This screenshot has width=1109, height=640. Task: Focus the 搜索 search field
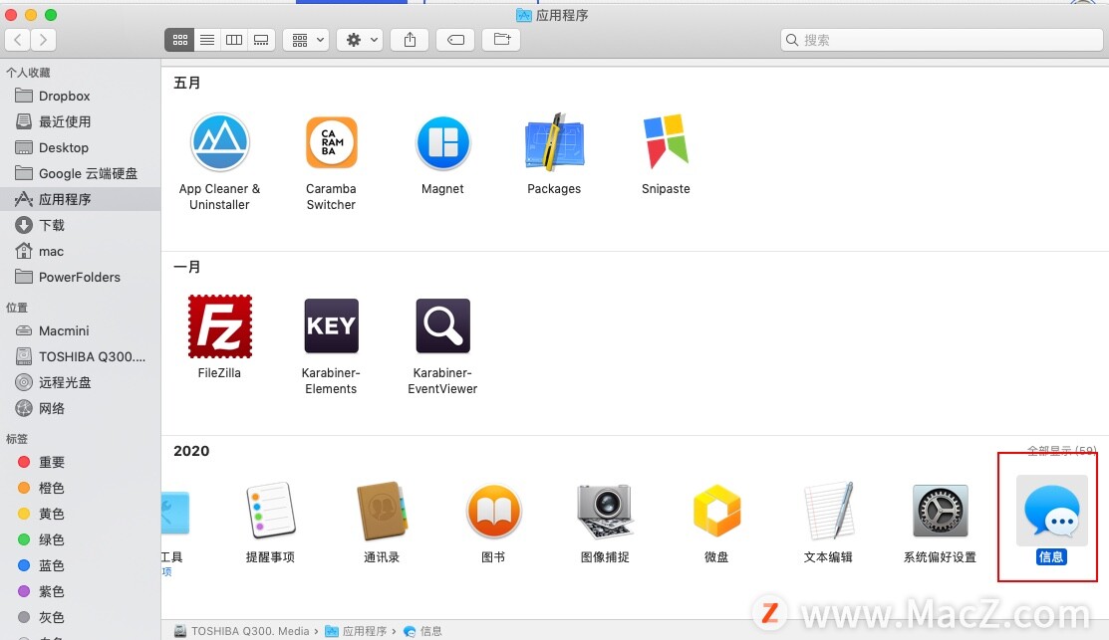(942, 40)
